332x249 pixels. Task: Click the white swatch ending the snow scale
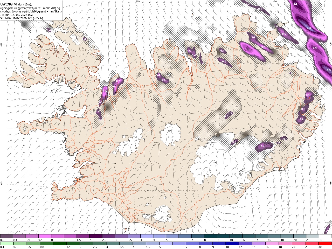click(x=325, y=236)
